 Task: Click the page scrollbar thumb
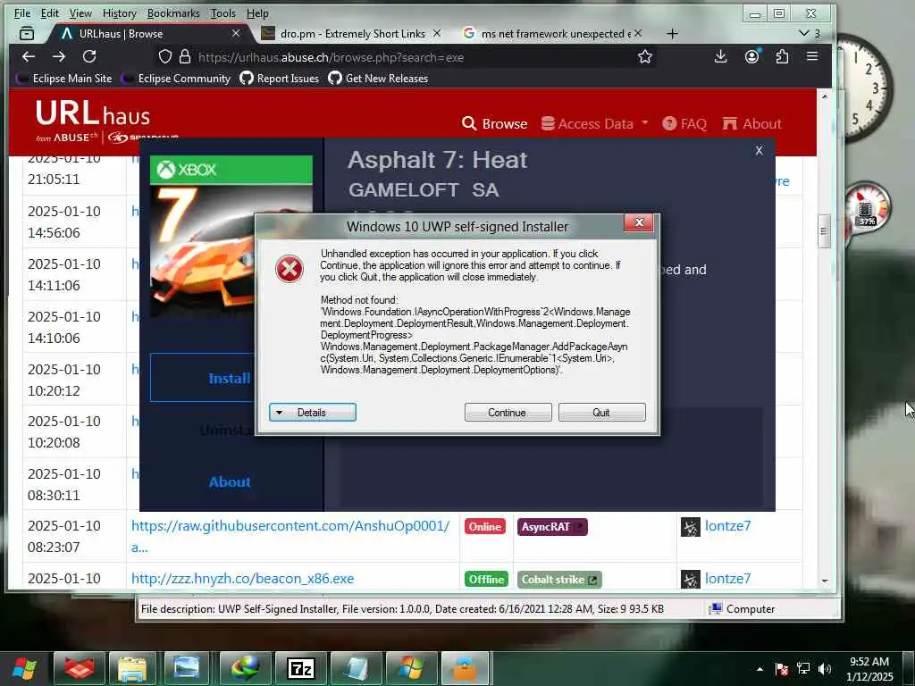pos(825,231)
